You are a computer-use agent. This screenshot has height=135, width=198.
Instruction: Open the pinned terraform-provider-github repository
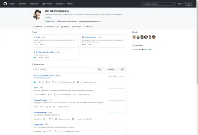point(45,52)
